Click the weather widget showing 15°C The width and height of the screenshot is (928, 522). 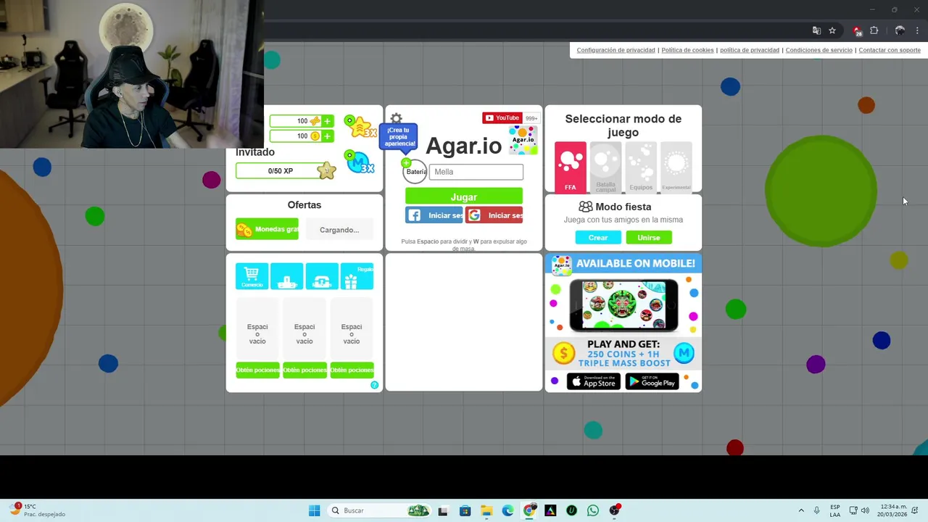(x=38, y=510)
